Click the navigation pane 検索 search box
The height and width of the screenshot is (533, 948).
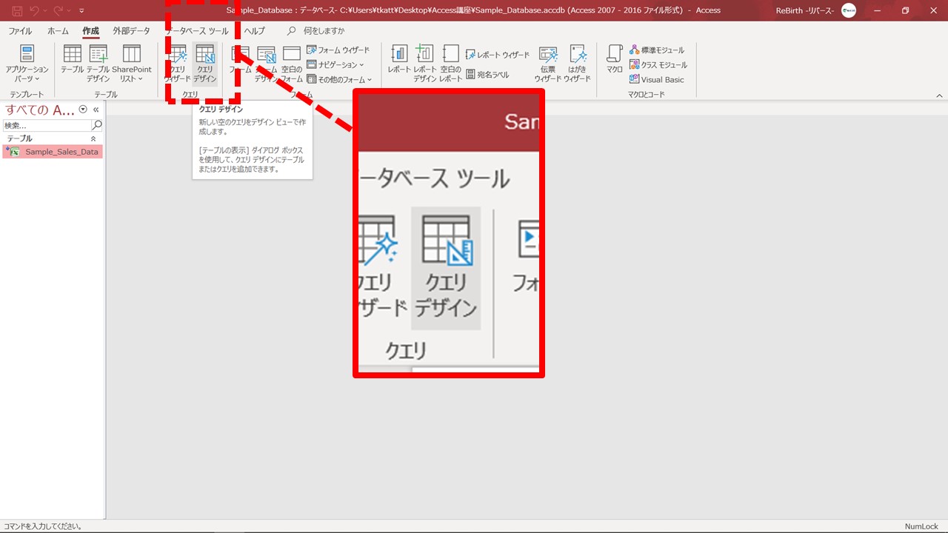pyautogui.click(x=46, y=126)
